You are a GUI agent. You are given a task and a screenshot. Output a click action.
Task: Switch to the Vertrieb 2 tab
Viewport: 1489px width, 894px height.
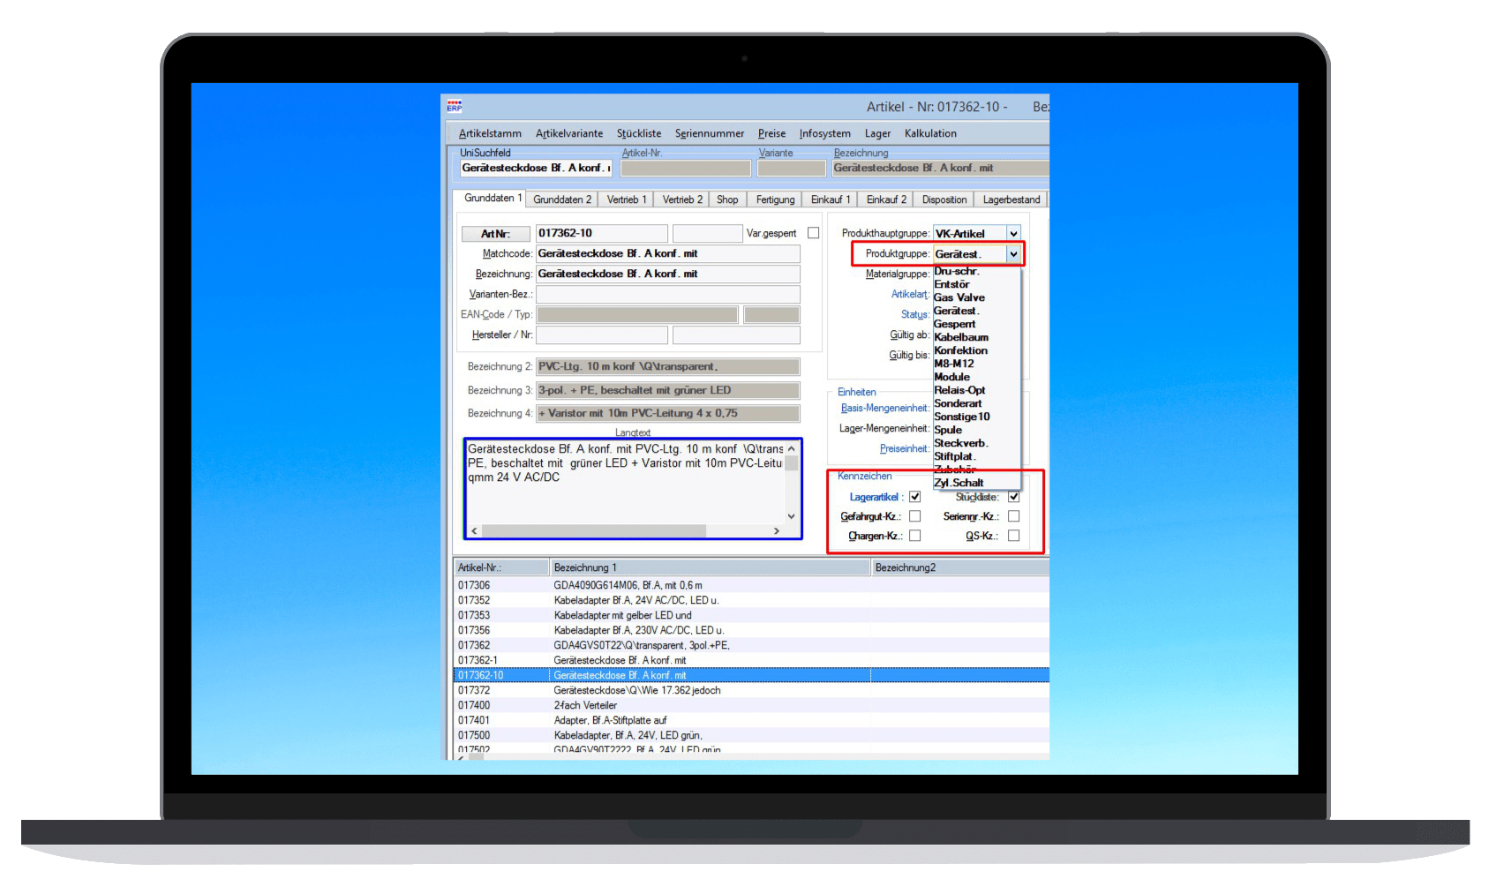coord(682,199)
